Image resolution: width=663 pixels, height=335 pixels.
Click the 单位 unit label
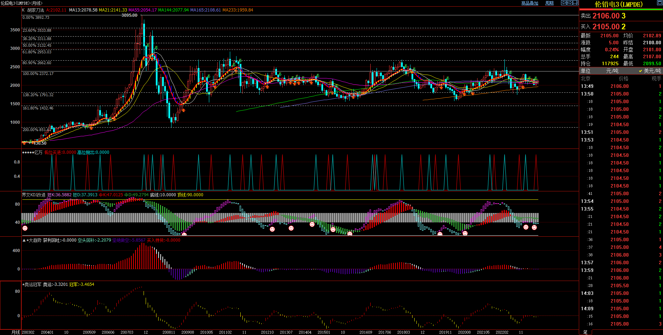tap(585, 71)
